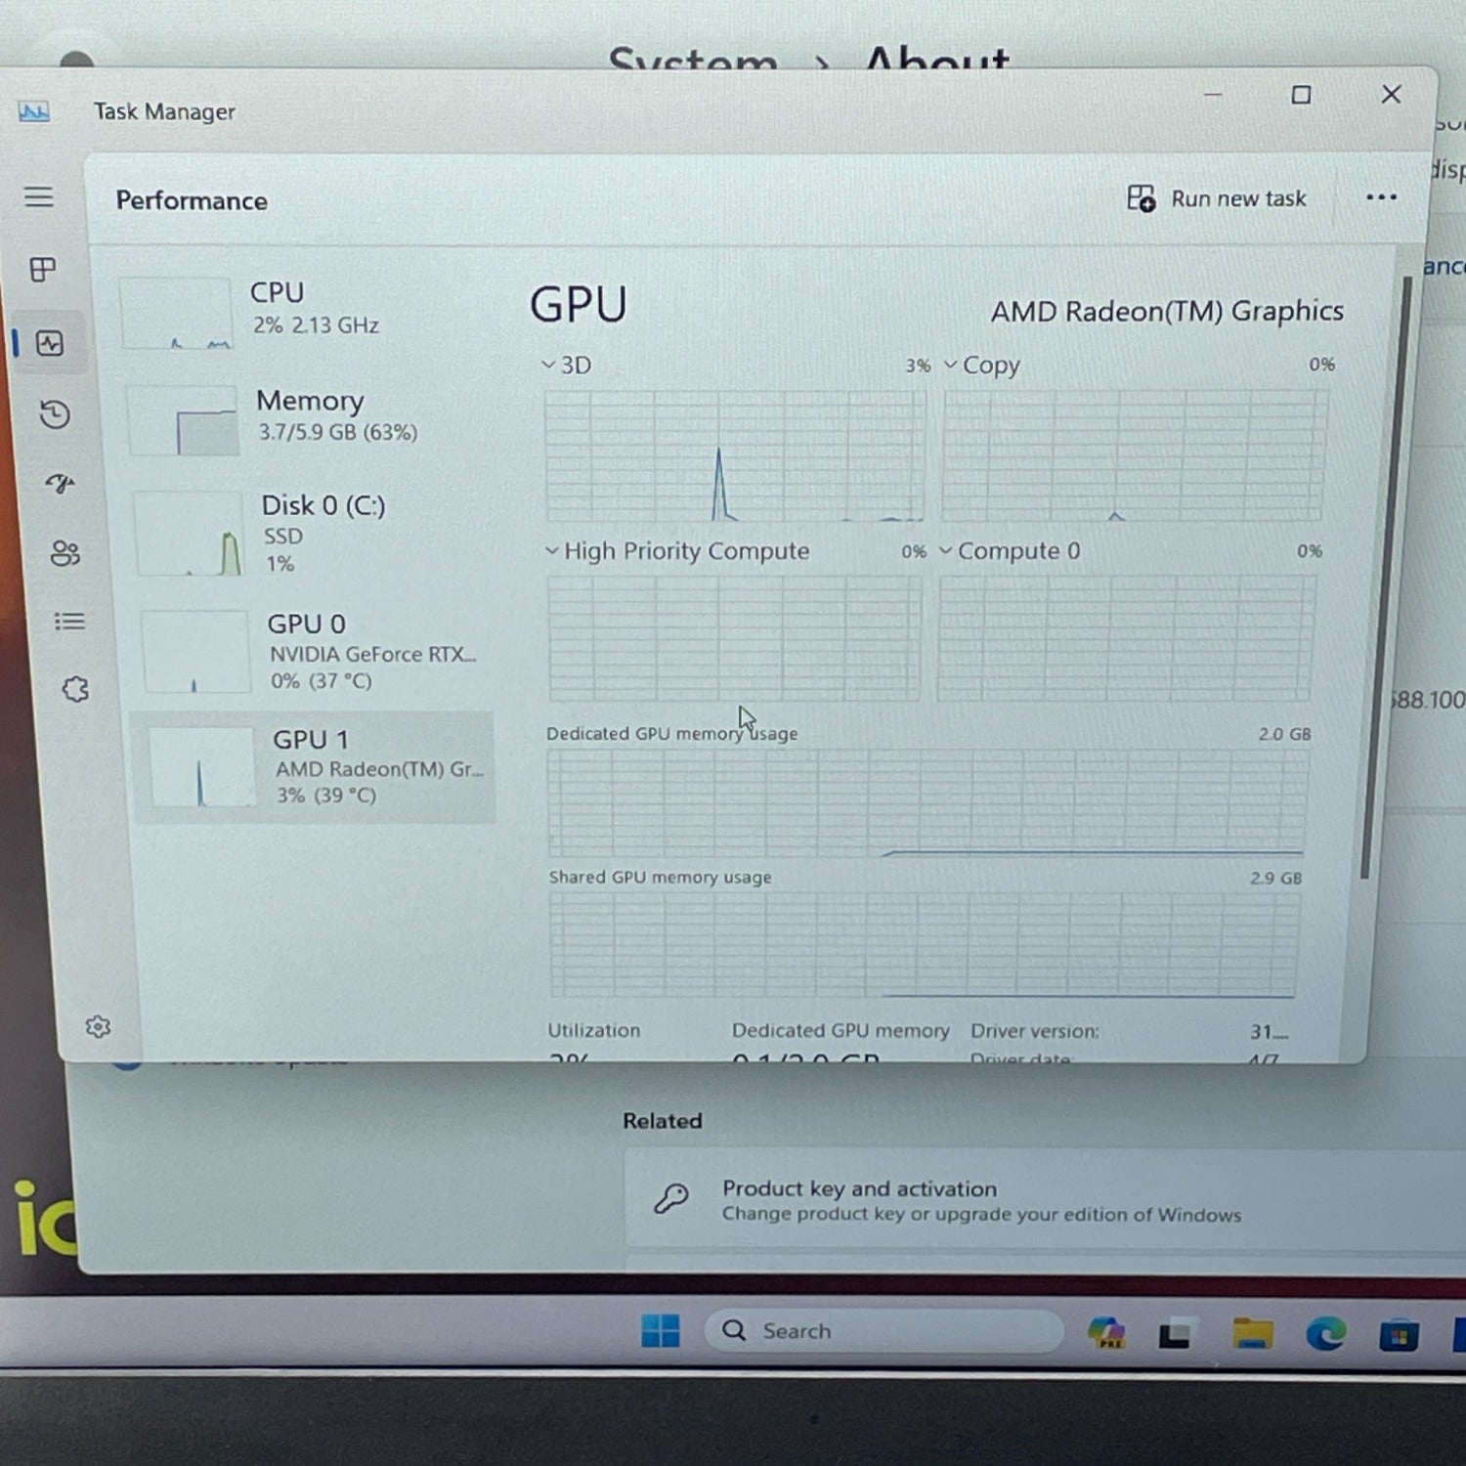Open the Copy engine dropdown
The width and height of the screenshot is (1466, 1466).
pos(981,366)
